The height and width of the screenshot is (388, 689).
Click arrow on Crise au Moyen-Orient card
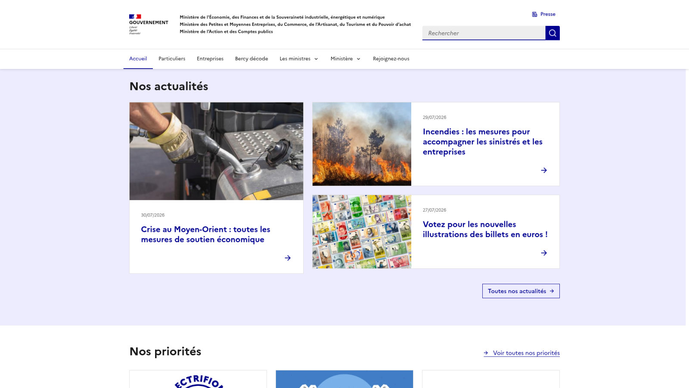(288, 258)
